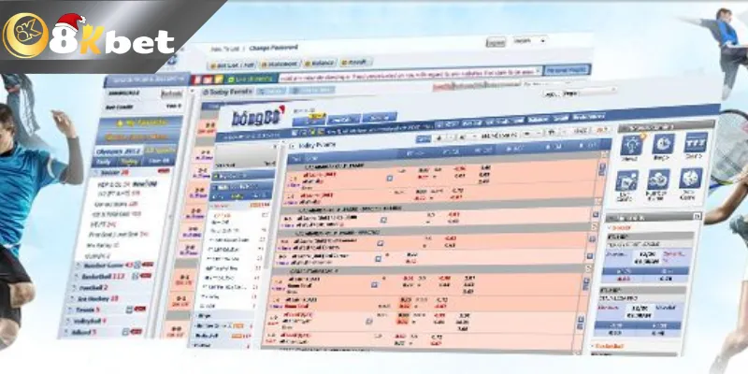Screen dimensions: 748x374
Task: Click the Change Password link
Action: [x=270, y=47]
